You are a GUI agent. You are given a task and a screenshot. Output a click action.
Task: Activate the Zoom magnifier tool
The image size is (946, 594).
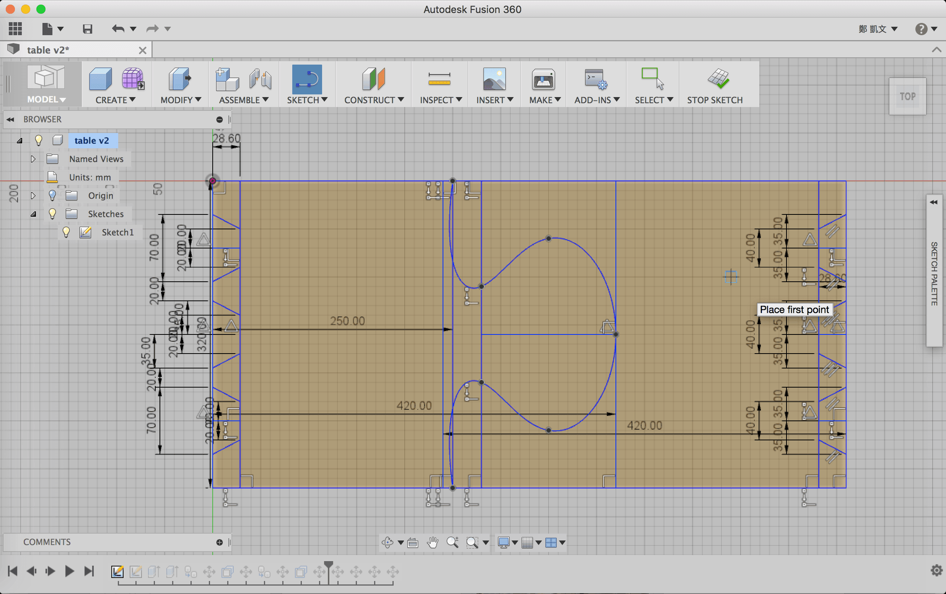pyautogui.click(x=453, y=542)
